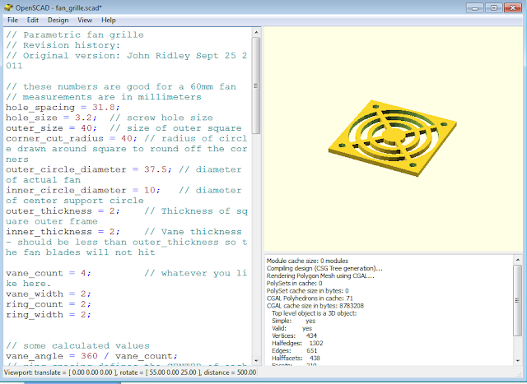Open the Edit menu
The width and height of the screenshot is (527, 384).
pos(33,20)
